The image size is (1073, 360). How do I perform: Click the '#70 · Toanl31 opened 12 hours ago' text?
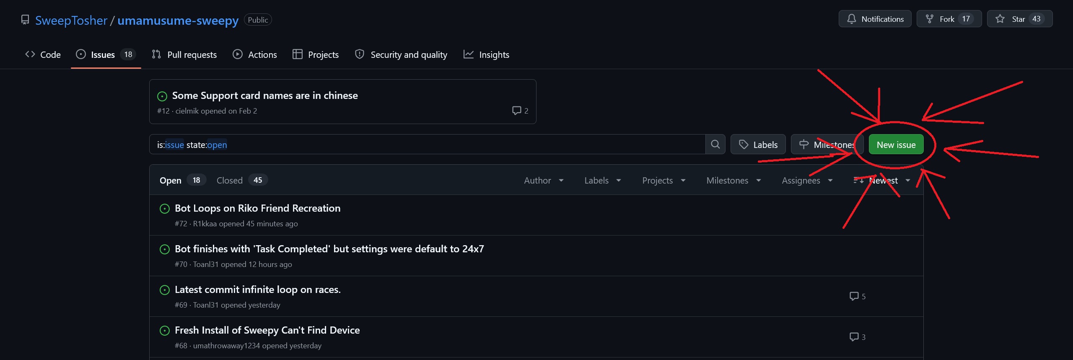pyautogui.click(x=233, y=264)
